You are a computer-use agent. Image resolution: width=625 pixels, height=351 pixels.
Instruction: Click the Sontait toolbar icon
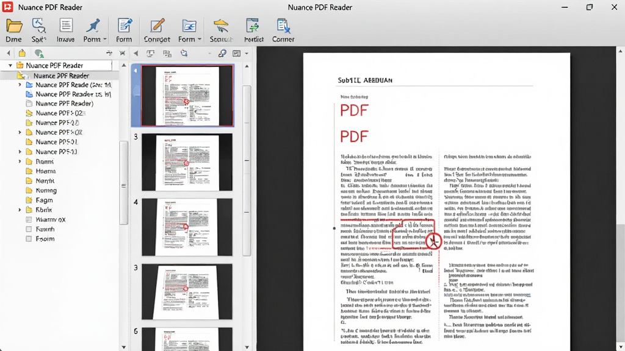point(221,26)
